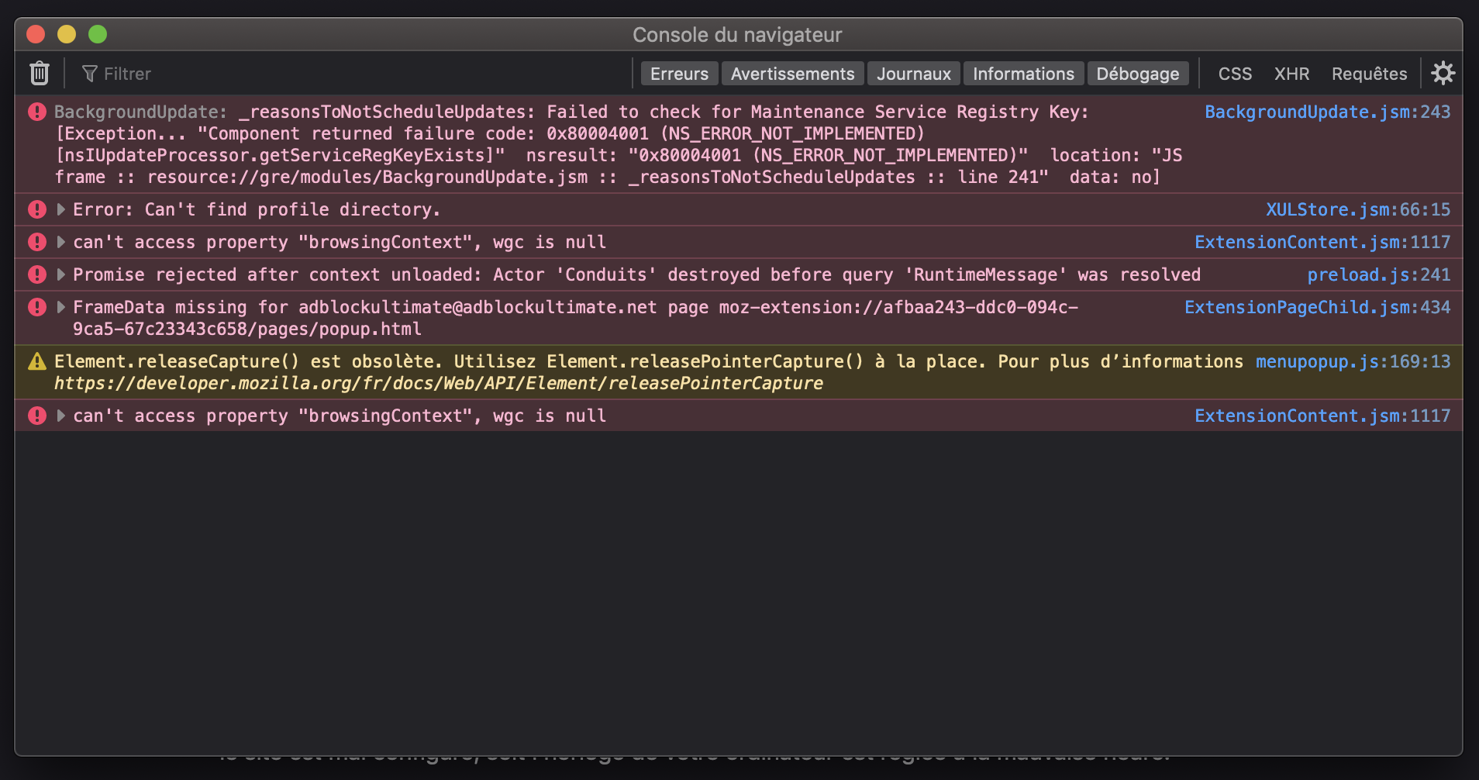Click the 'Console du navigateur' window title
1479x780 pixels.
pos(737,35)
